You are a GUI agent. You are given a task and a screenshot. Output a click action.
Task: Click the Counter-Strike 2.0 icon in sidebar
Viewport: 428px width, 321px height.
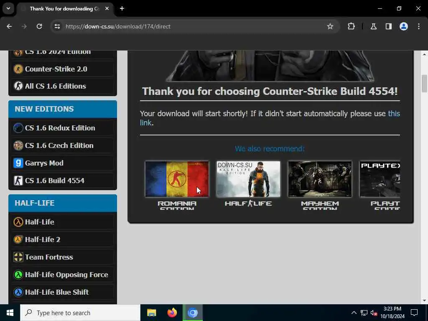point(18,69)
